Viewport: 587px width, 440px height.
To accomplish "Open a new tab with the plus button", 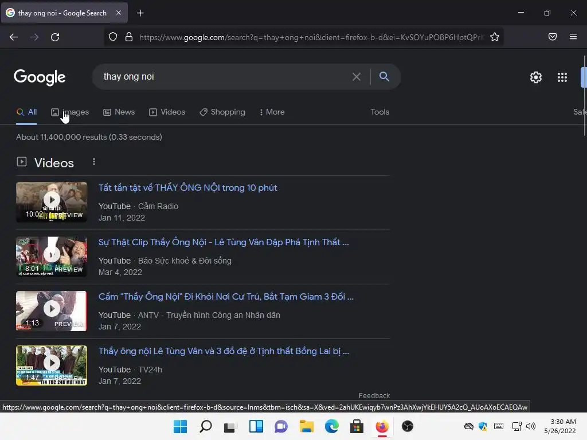I will click(x=140, y=13).
